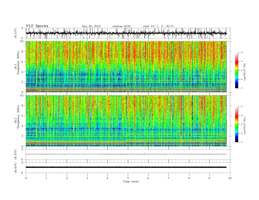Click the time axis tick label "9"
The width and height of the screenshot is (259, 200).
pyautogui.click(x=209, y=178)
